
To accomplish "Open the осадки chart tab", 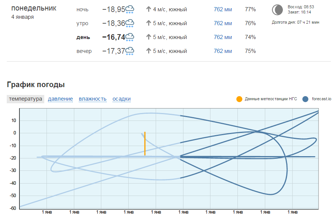I will 122,99.
